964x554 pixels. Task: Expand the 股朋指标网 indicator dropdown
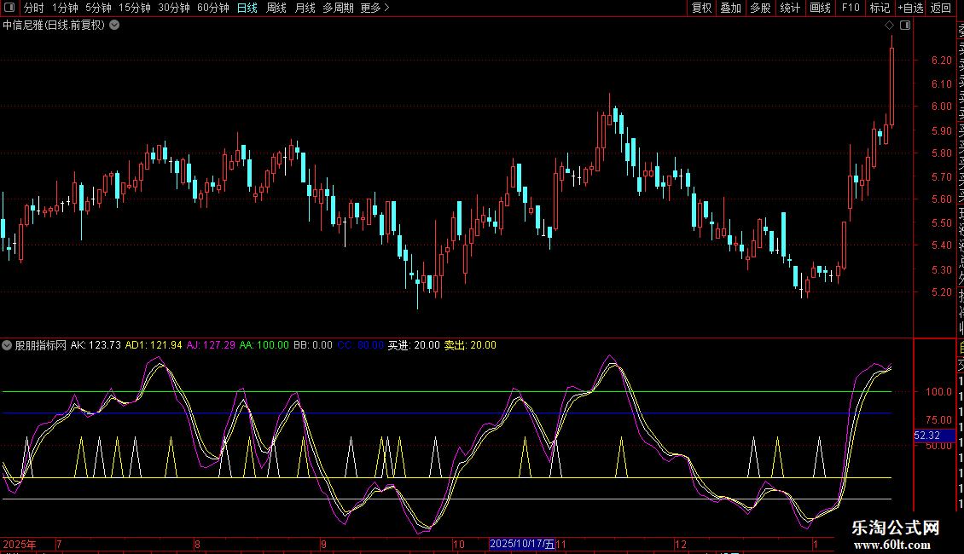pyautogui.click(x=8, y=345)
